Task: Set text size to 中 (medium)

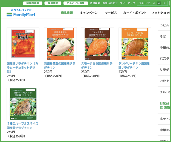Action: point(159,3)
